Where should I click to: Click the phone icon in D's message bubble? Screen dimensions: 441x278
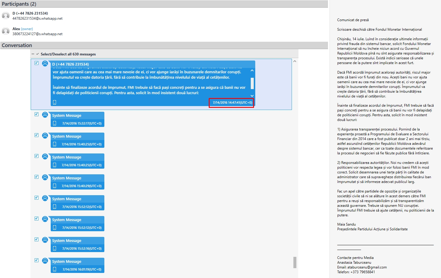(55, 102)
